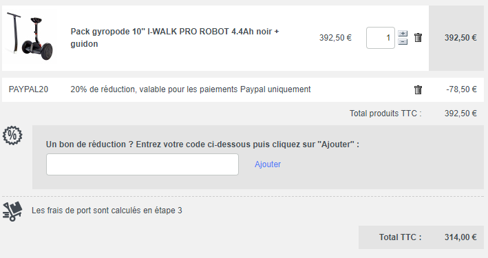This screenshot has height=258, width=488.
Task: Click the 20% de réduction Paypal description
Action: click(x=191, y=89)
